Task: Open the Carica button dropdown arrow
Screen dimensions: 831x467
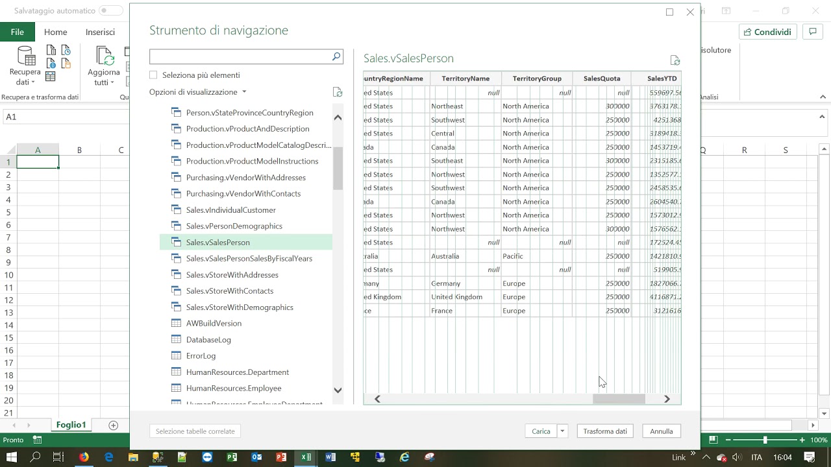Action: point(563,431)
